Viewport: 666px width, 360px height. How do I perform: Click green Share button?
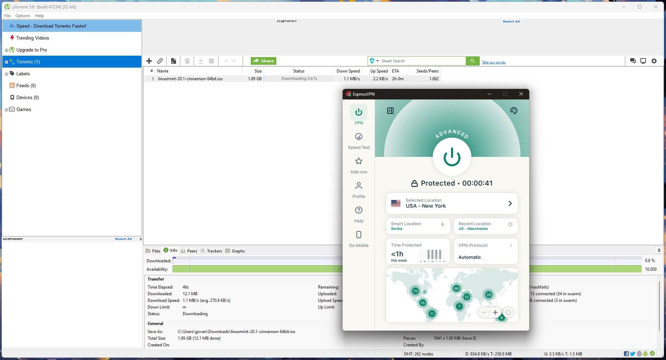click(x=263, y=61)
